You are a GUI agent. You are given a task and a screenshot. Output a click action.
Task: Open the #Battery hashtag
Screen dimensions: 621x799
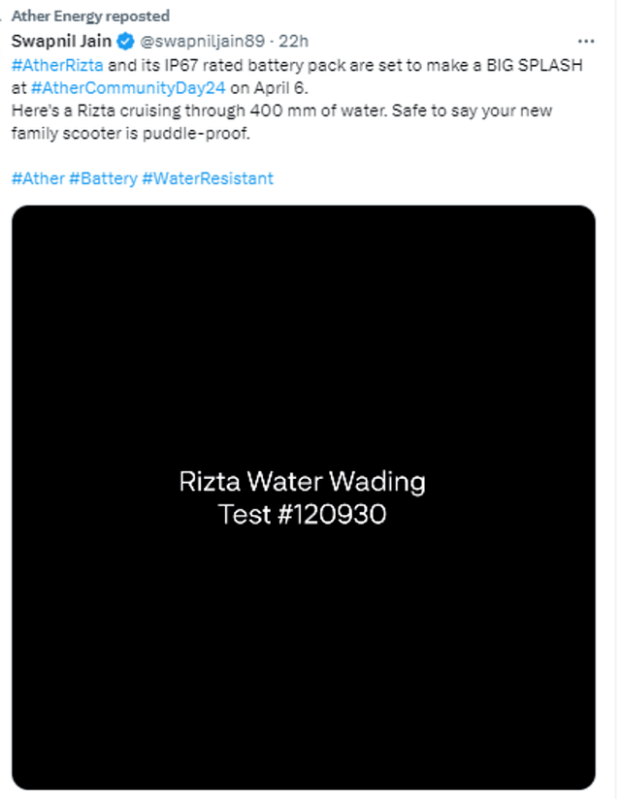coord(103,178)
